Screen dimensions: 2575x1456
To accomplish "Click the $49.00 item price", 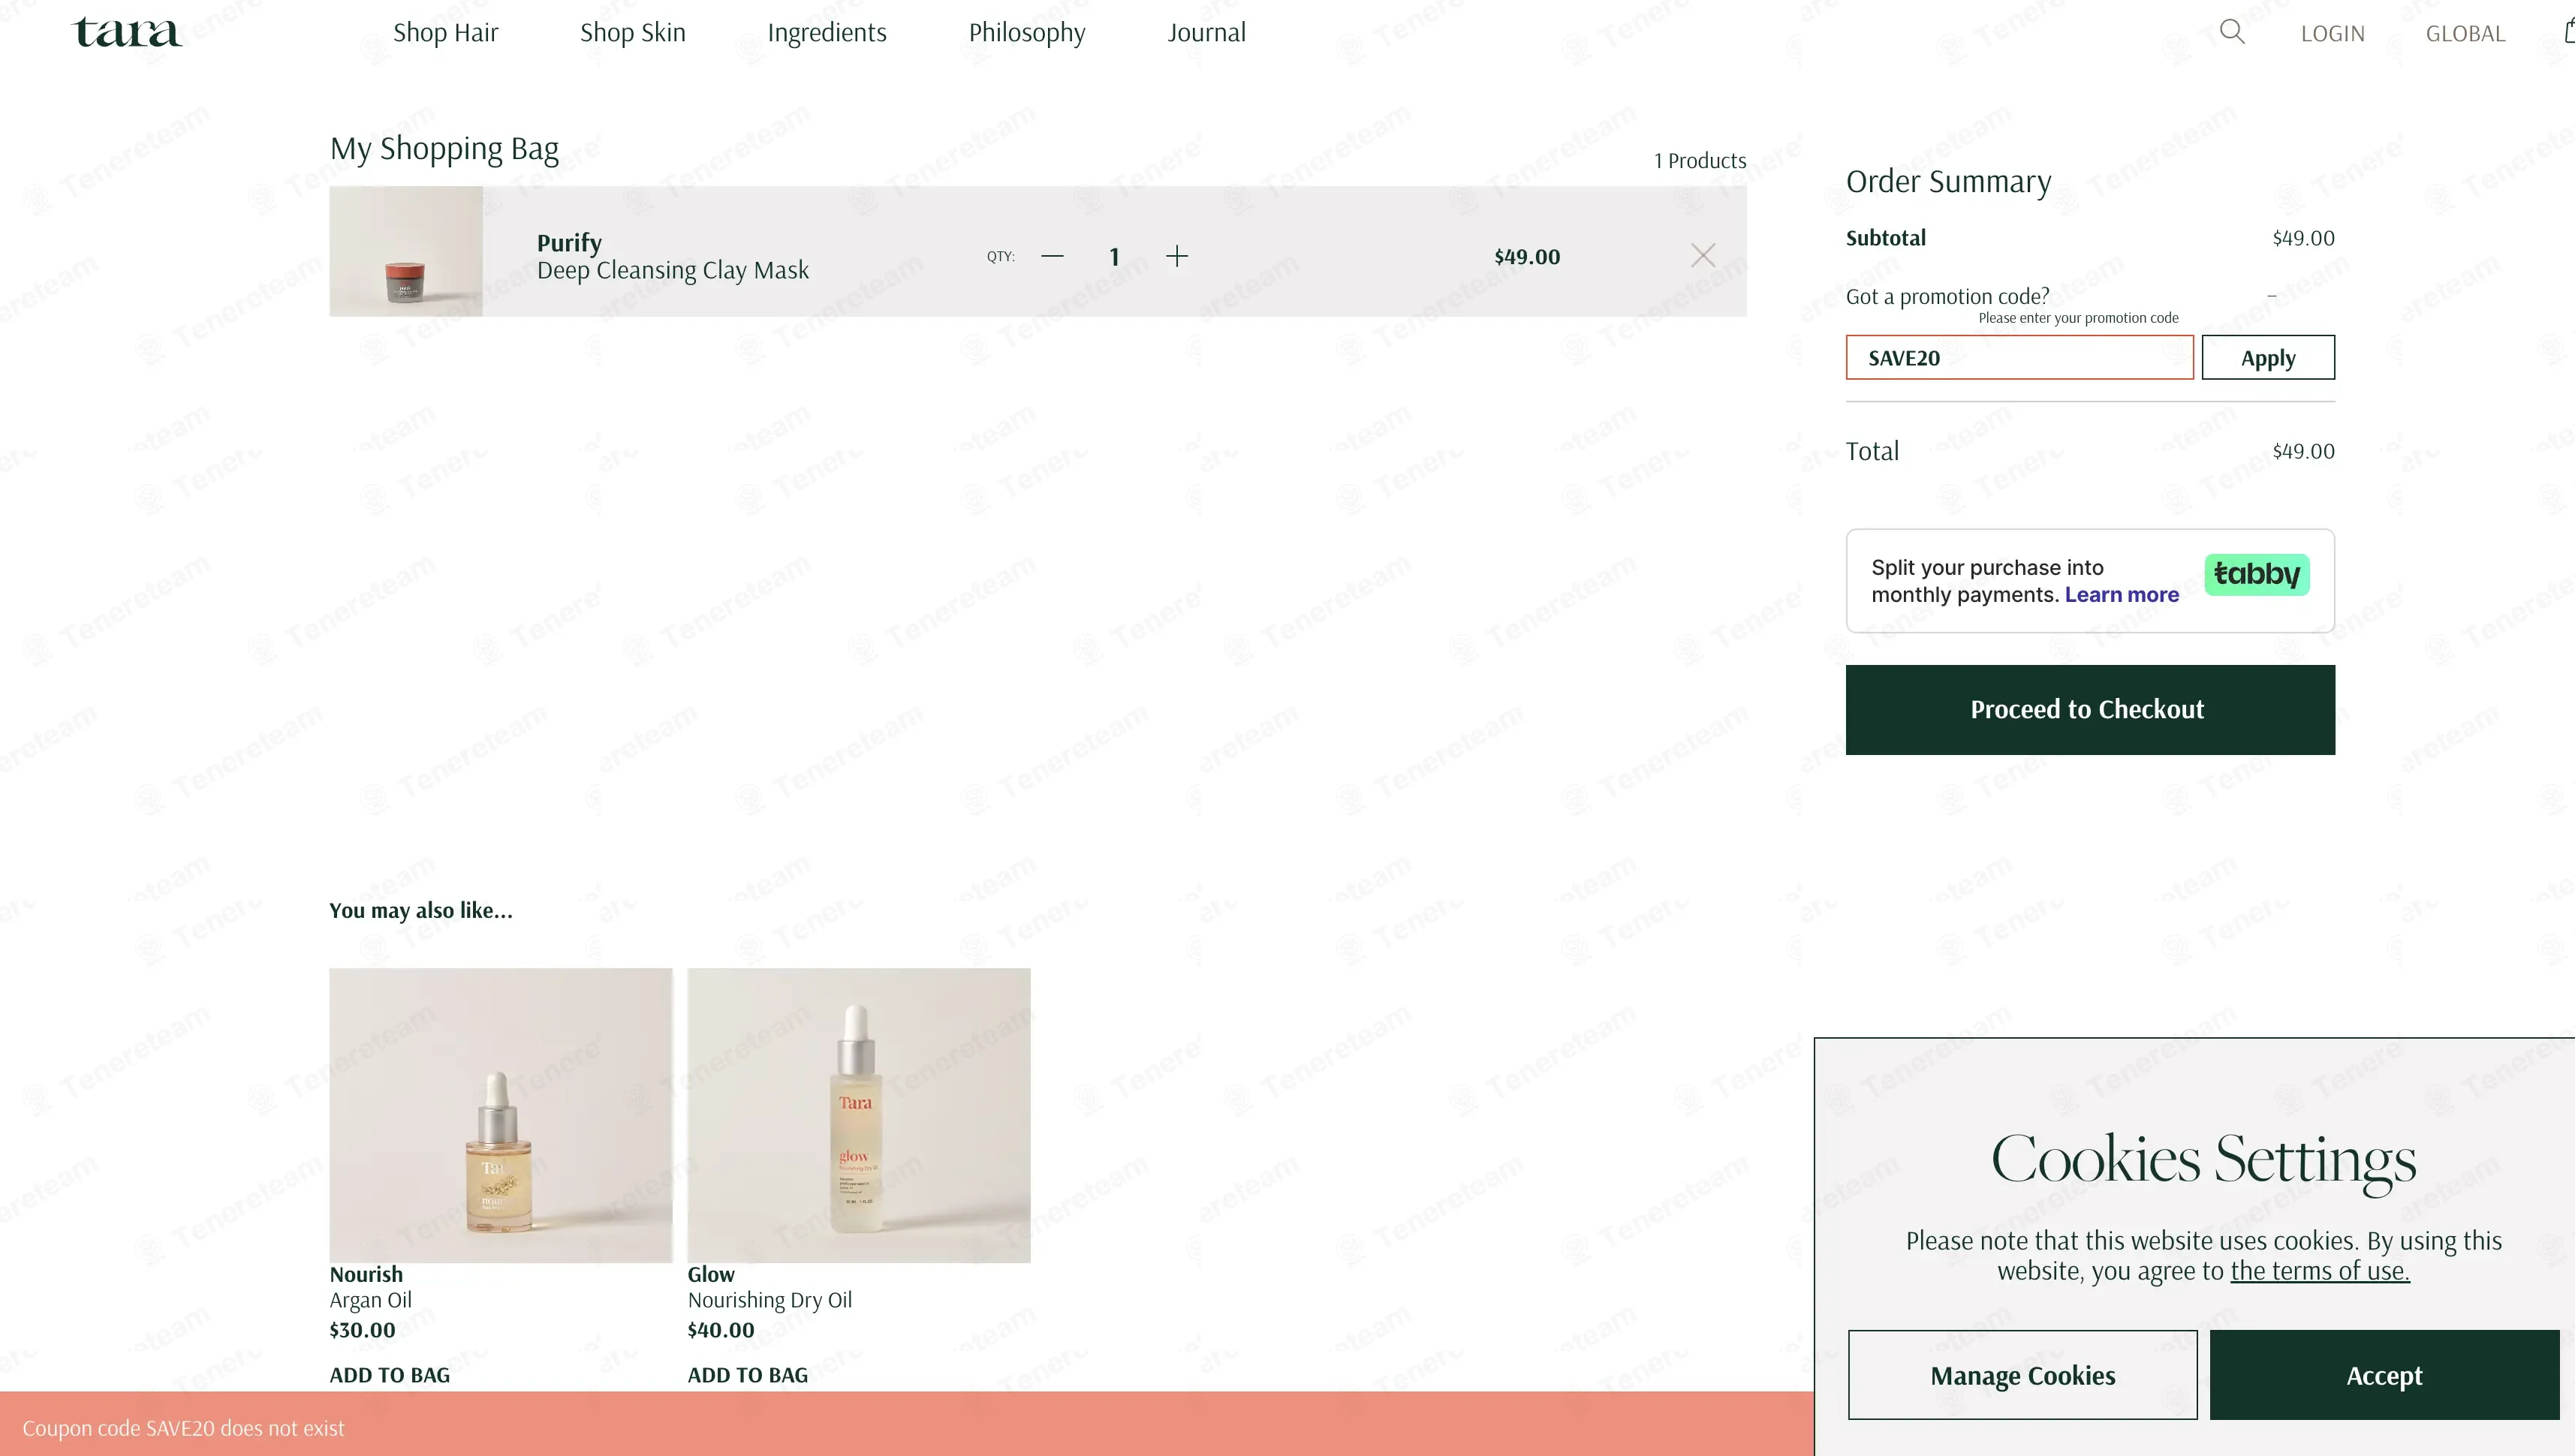I will [x=1527, y=256].
